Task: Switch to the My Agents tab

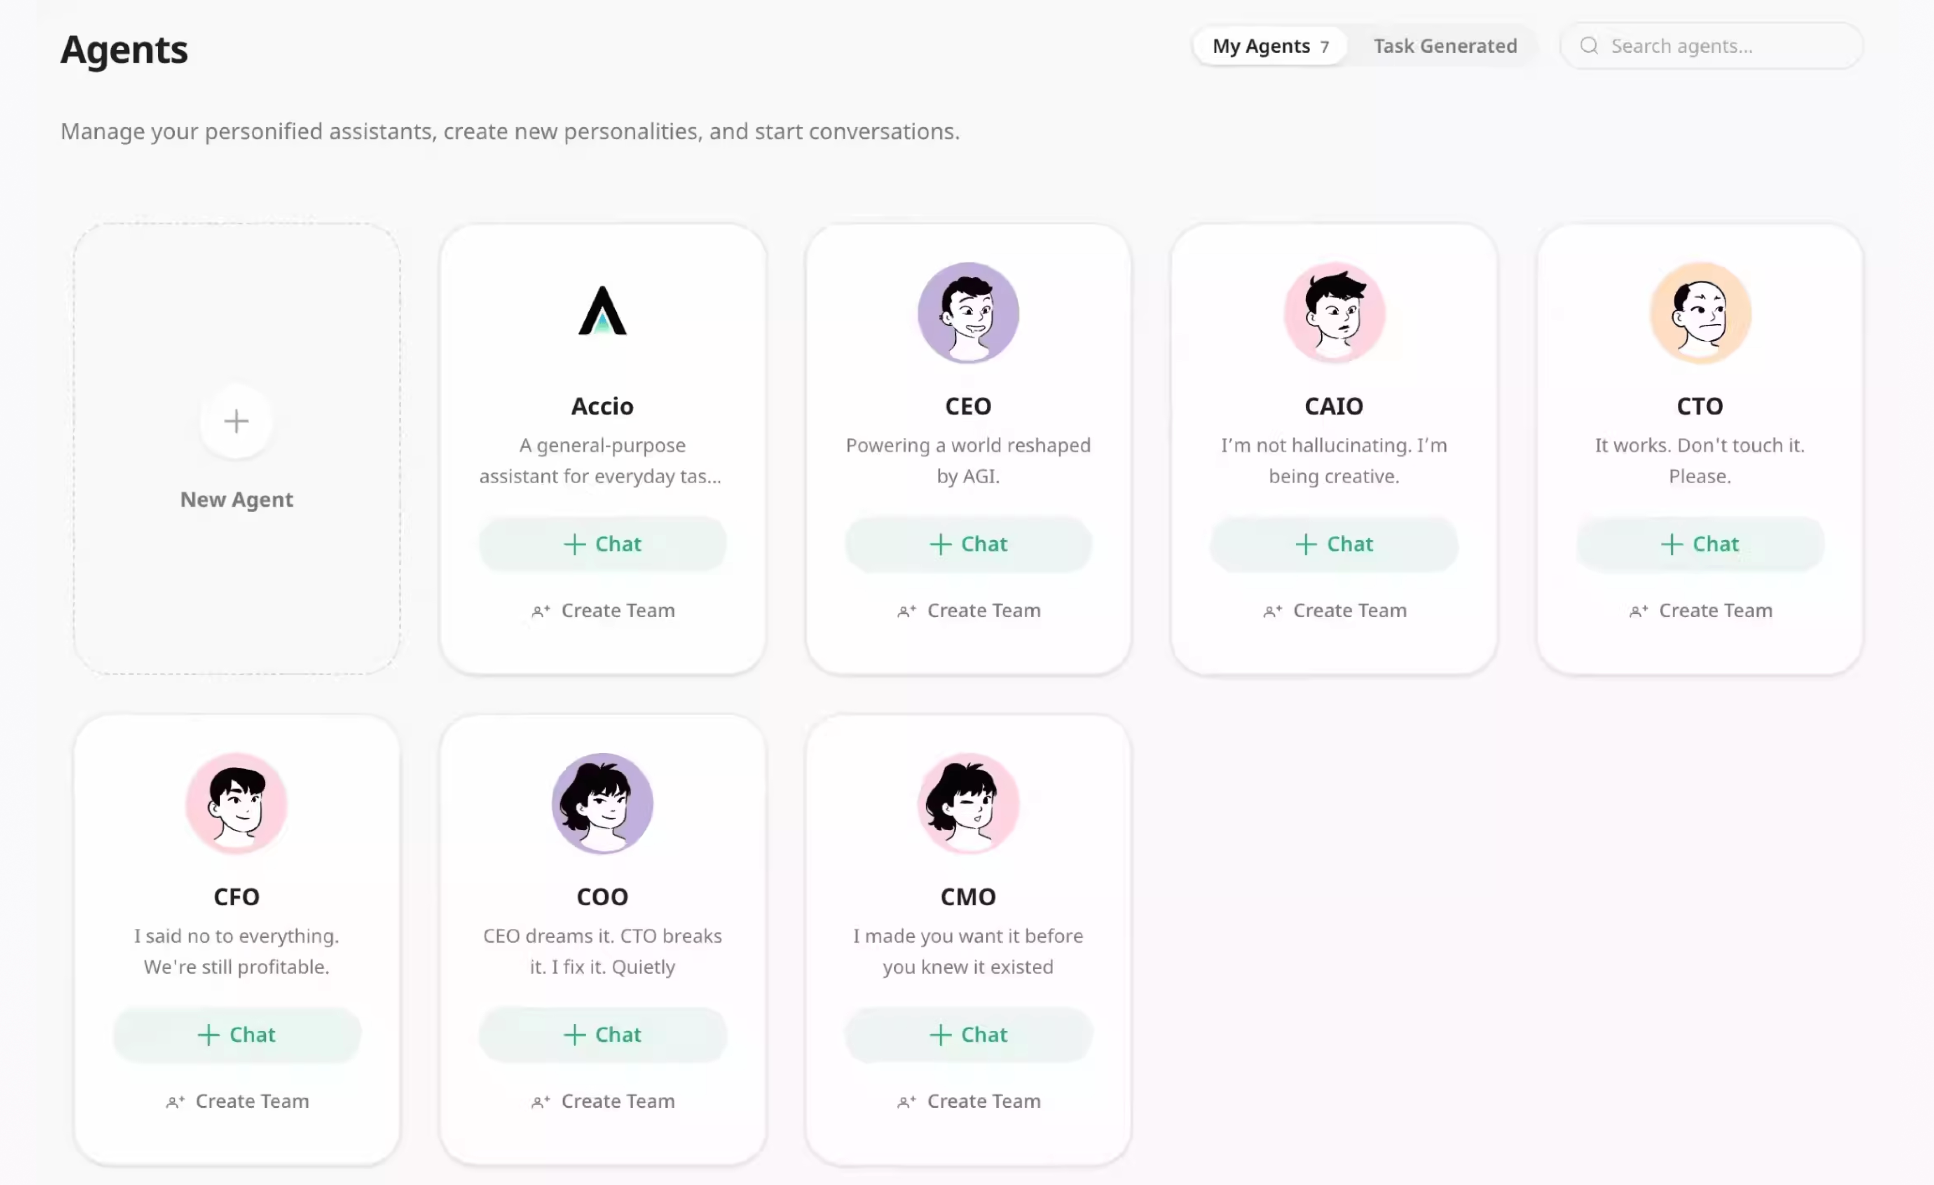Action: point(1269,45)
